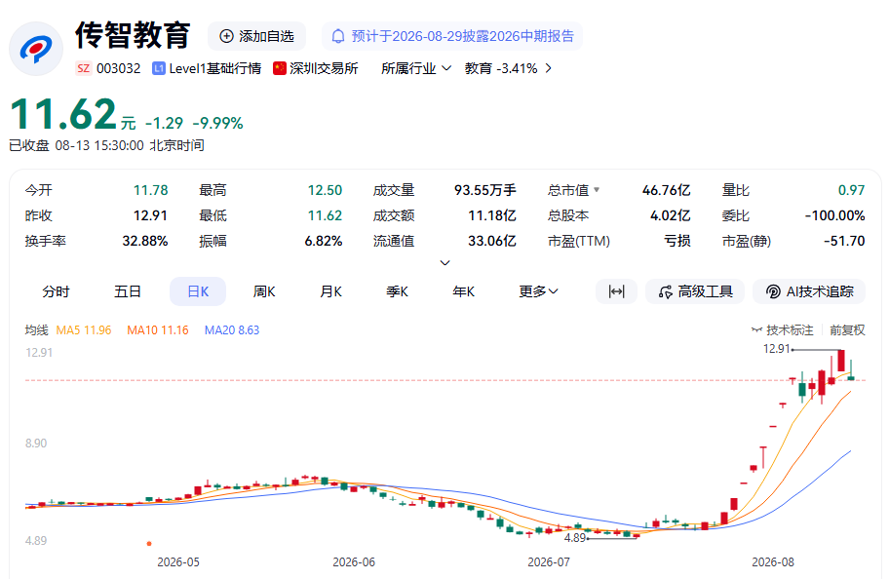889x579 pixels.
Task: Click the 传智教育 company logo
Action: coord(36,49)
